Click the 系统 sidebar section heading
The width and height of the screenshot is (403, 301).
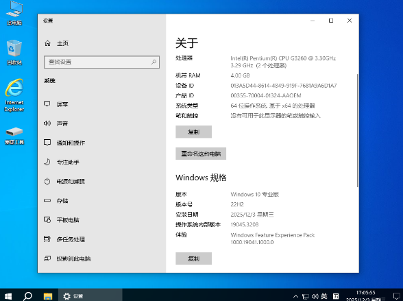coord(49,81)
